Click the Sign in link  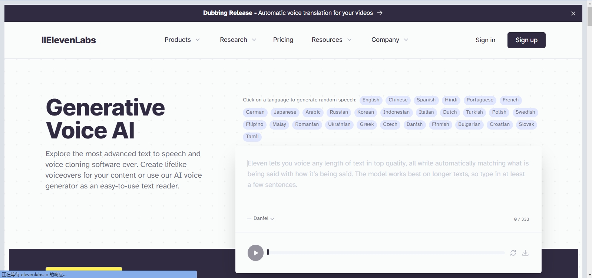tap(485, 40)
